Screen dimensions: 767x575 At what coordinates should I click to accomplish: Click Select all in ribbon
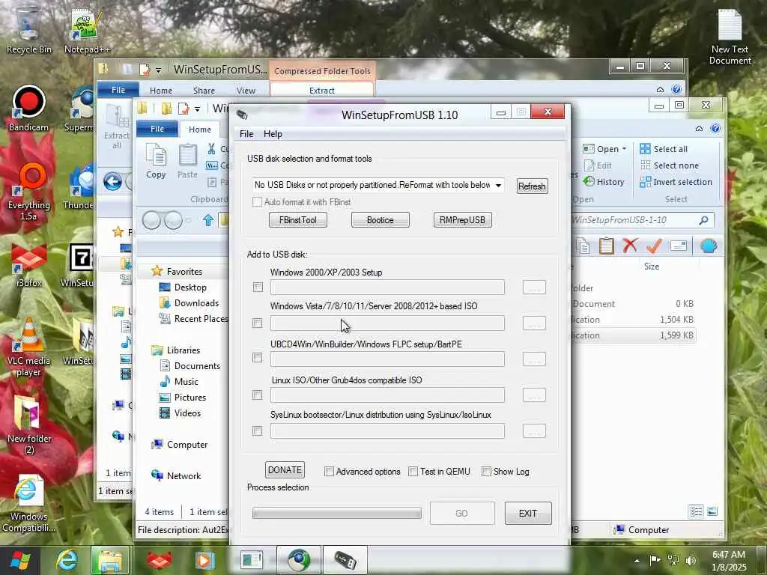(x=664, y=149)
